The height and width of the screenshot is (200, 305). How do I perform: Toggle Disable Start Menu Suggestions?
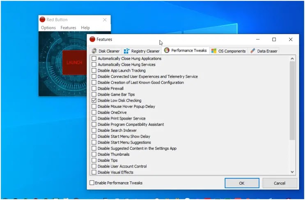coord(94,142)
